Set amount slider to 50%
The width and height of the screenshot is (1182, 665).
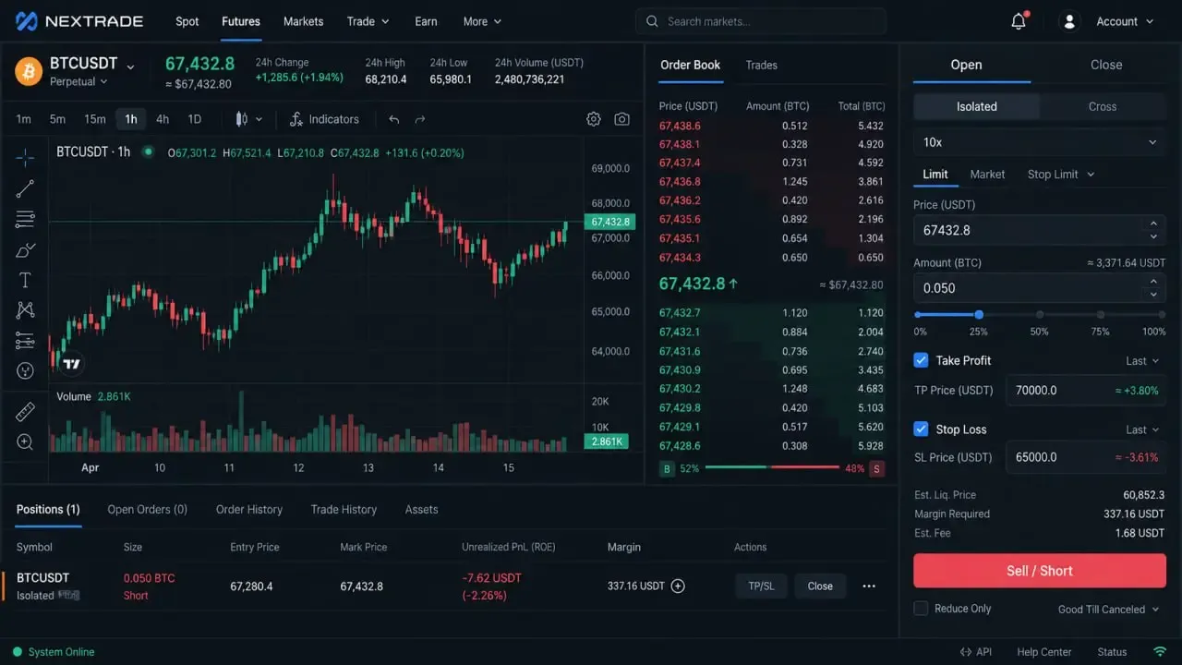click(x=1040, y=315)
